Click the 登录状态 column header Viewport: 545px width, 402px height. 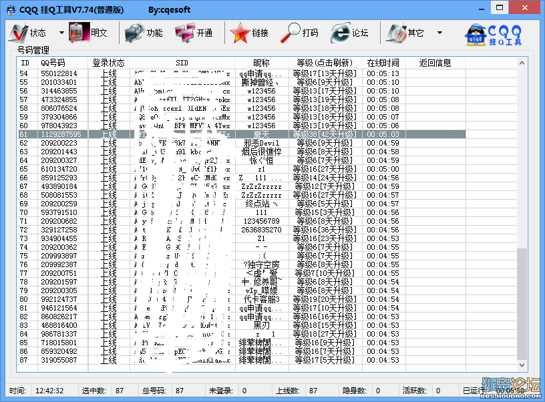pos(108,63)
